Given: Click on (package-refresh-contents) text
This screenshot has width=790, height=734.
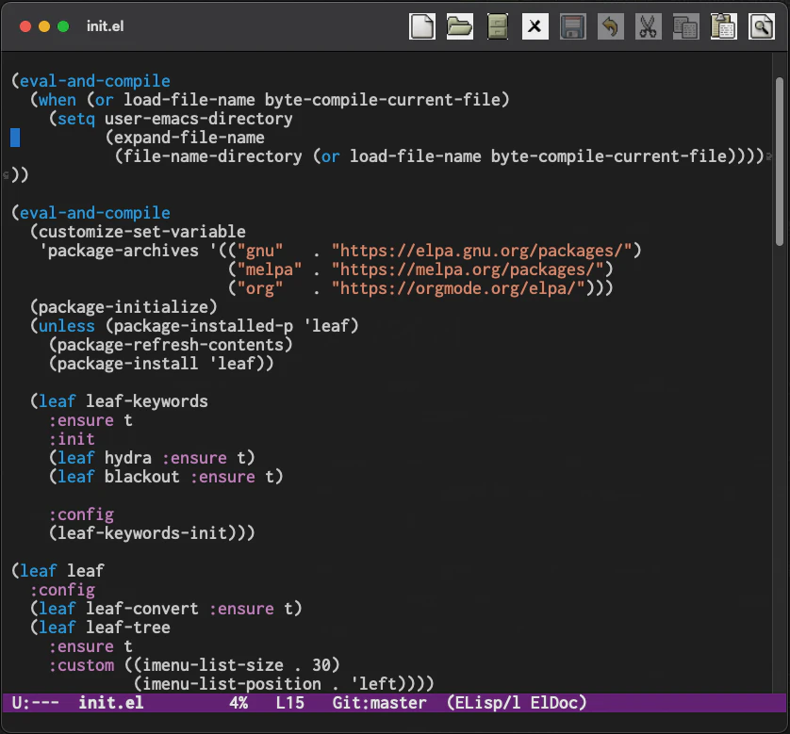Looking at the screenshot, I should [x=171, y=345].
